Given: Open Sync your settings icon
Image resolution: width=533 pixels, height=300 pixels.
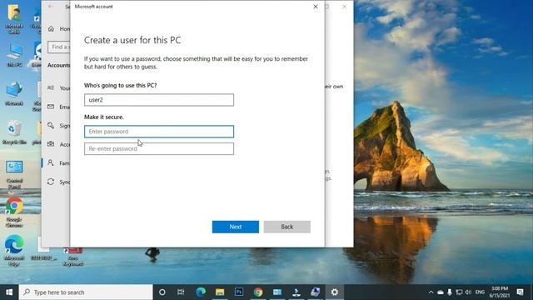Looking at the screenshot, I should [x=51, y=182].
